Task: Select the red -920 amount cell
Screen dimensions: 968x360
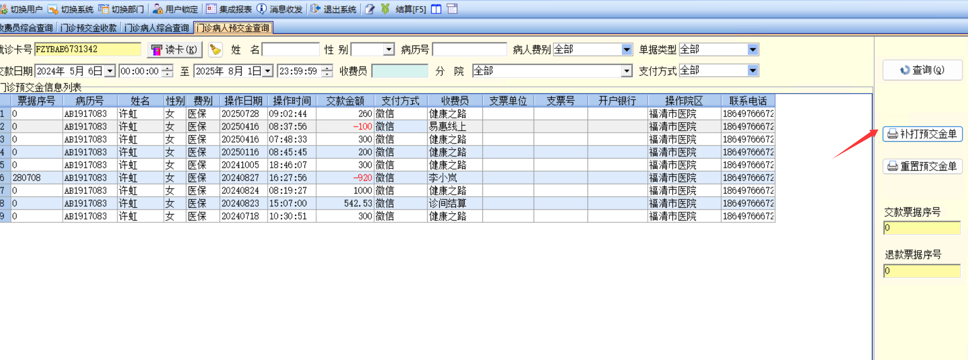Action: pos(345,178)
